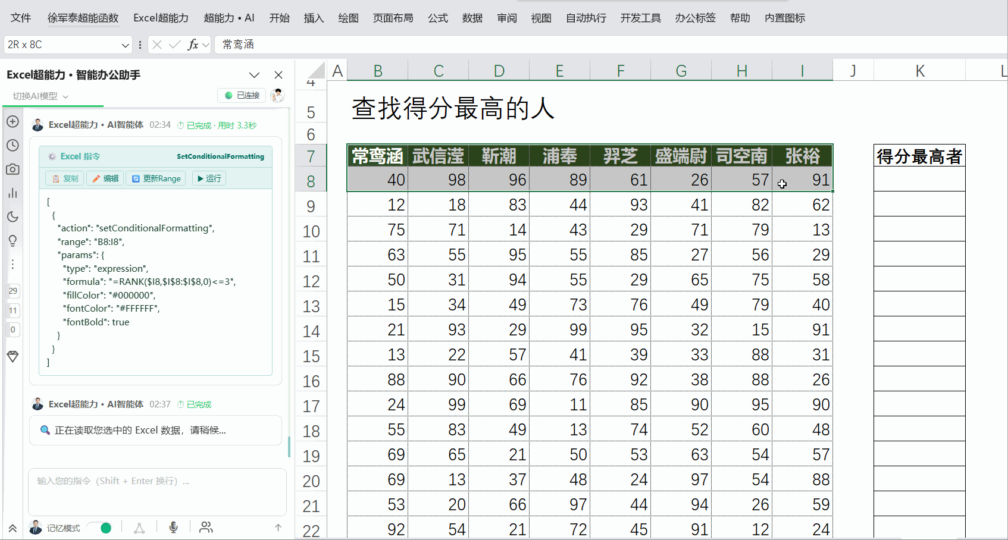This screenshot has height=540, width=1008.
Task: Click the double chevron up icon at sidebar bottom
Action: coord(12,528)
